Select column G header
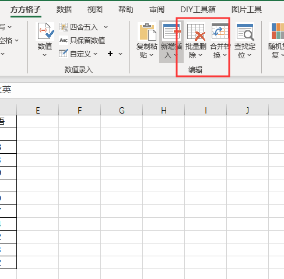The height and width of the screenshot is (279, 284). [122, 110]
